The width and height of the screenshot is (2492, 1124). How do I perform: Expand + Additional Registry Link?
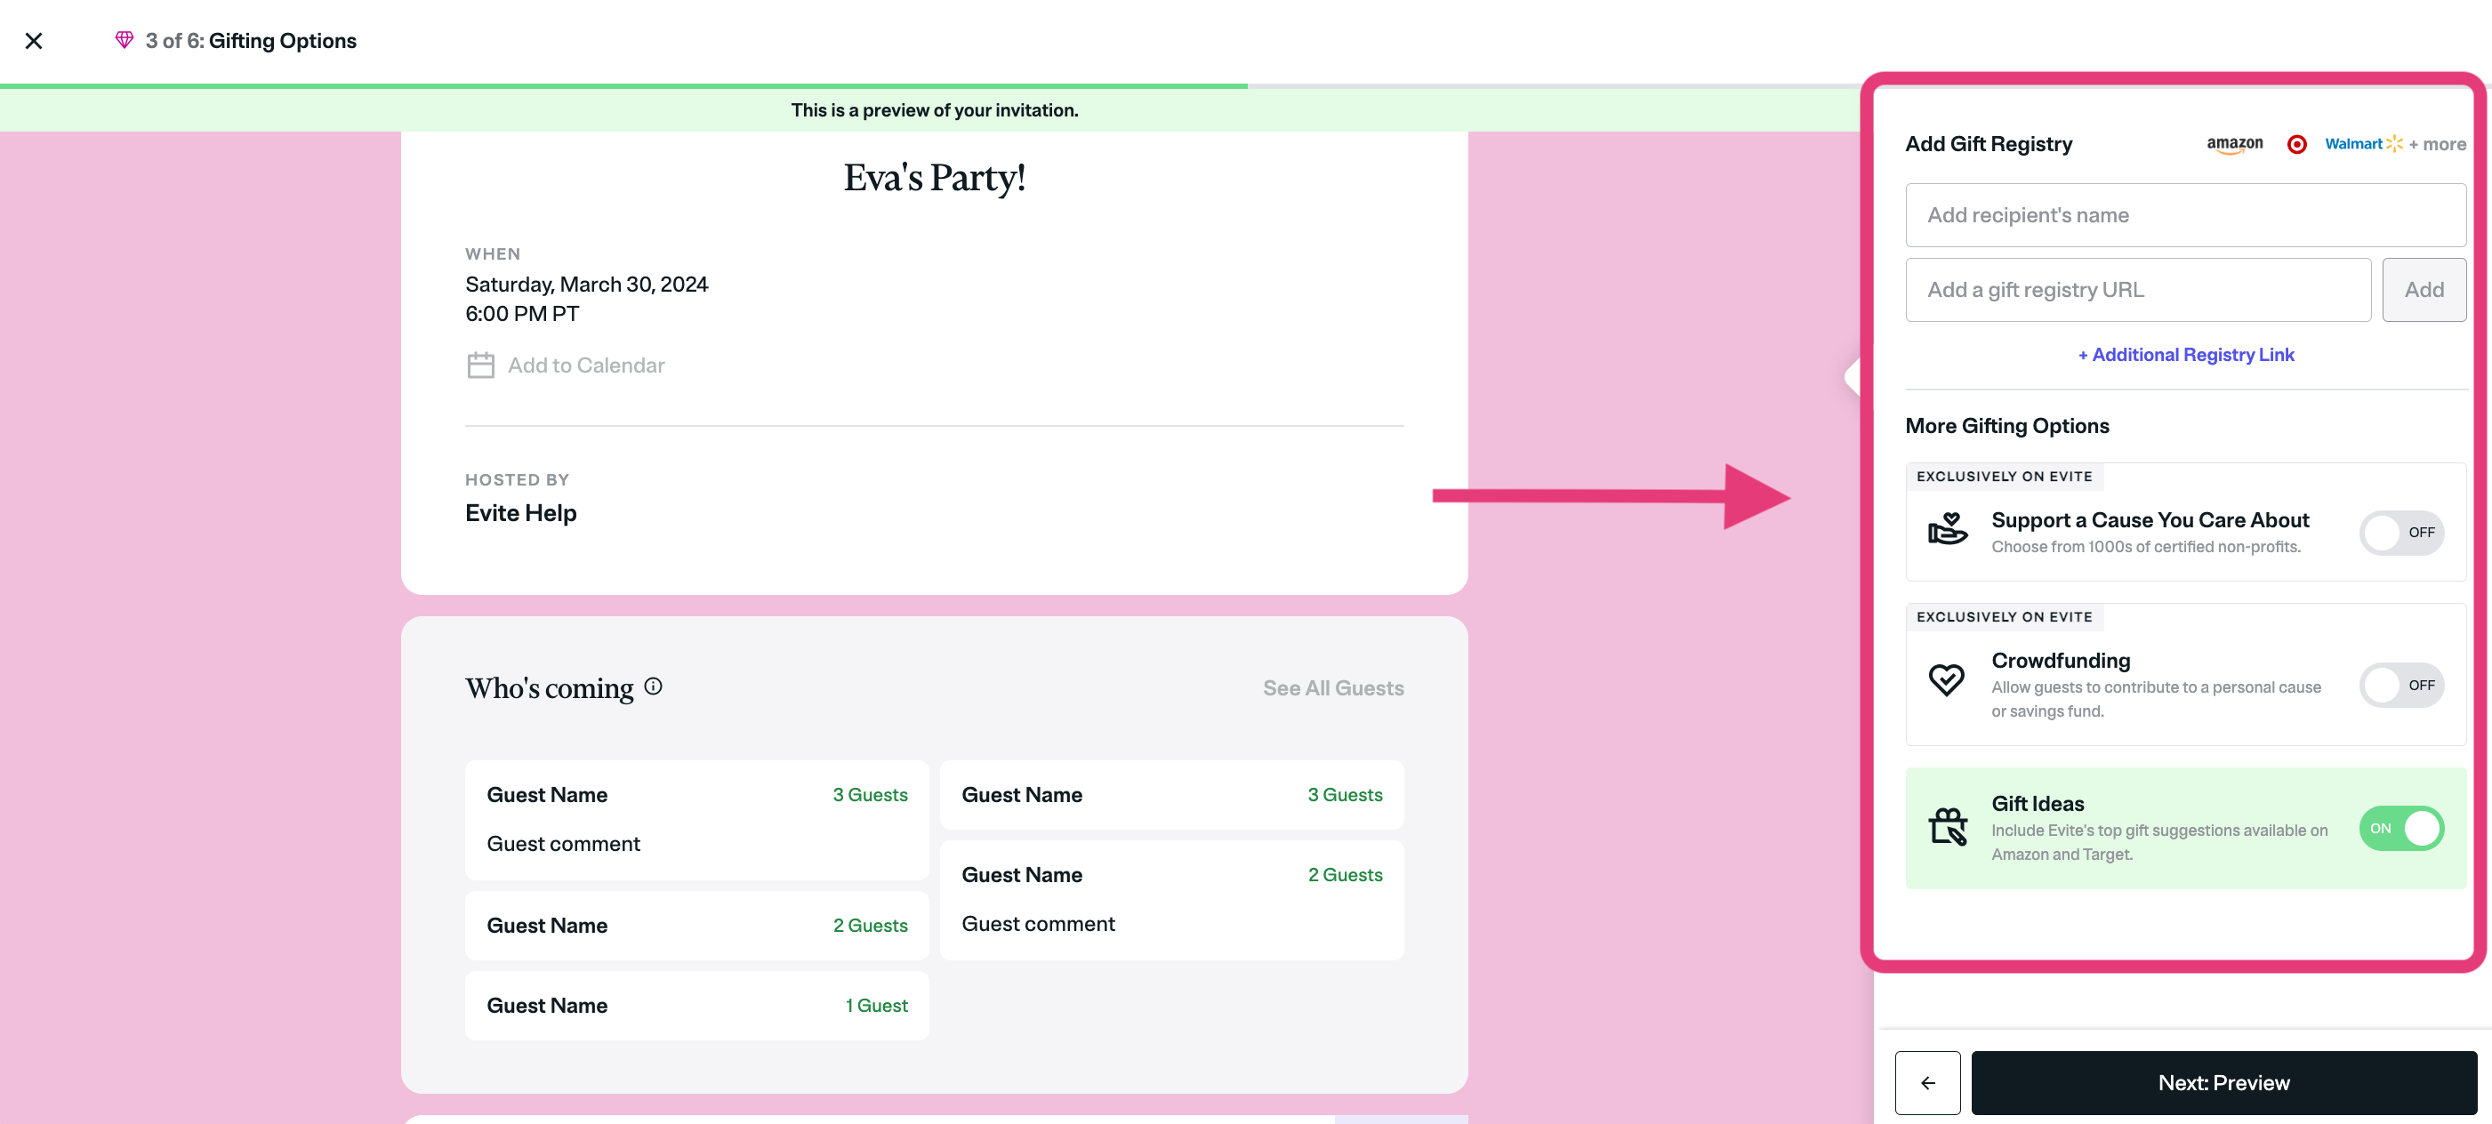tap(2185, 355)
